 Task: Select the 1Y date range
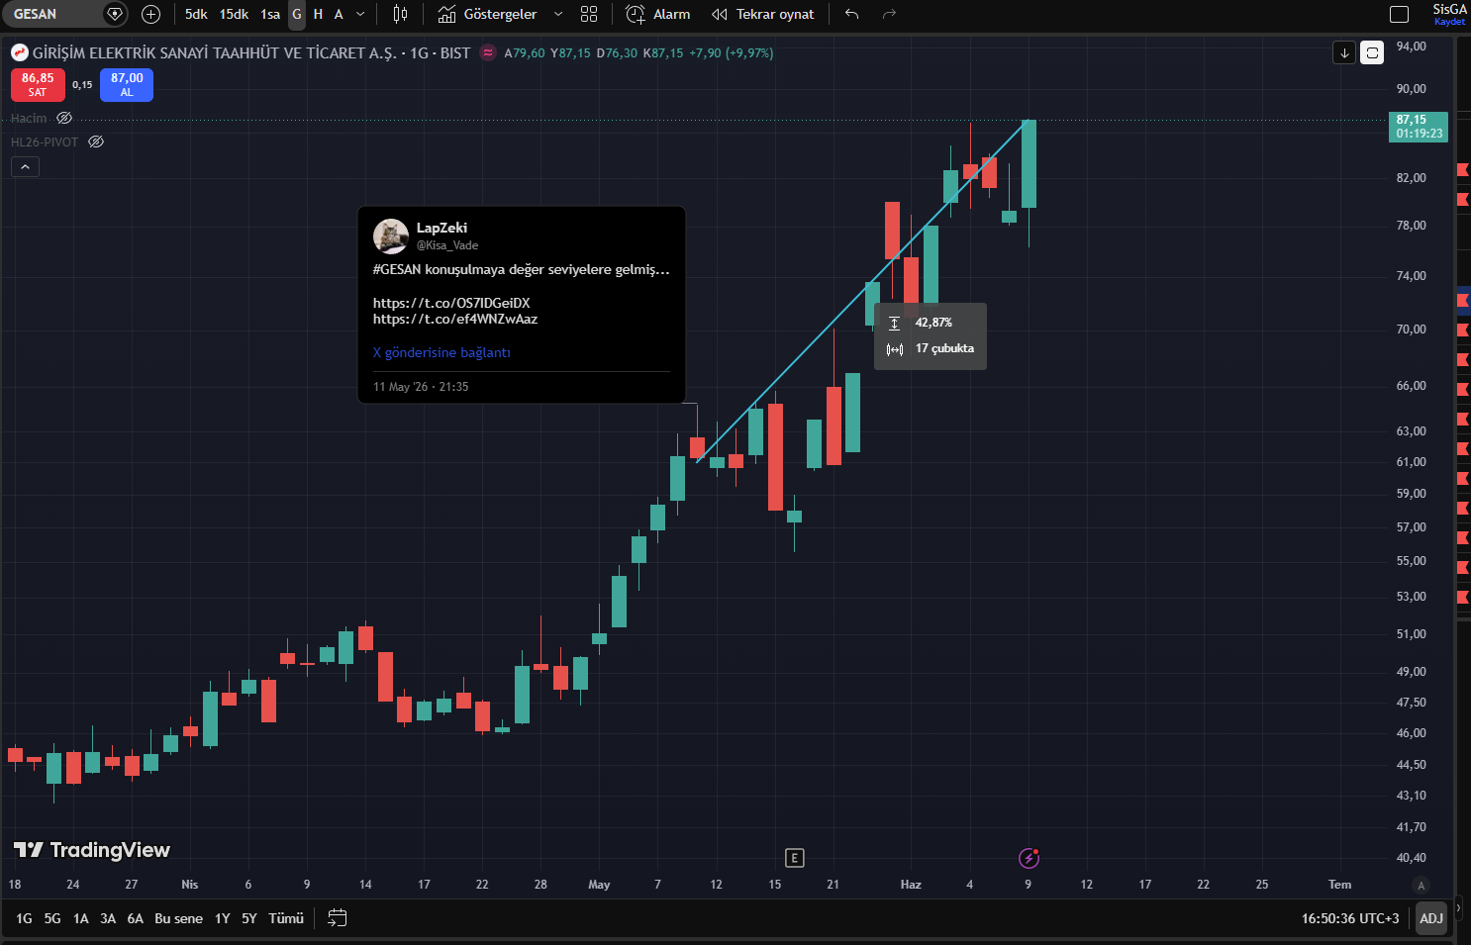click(223, 918)
